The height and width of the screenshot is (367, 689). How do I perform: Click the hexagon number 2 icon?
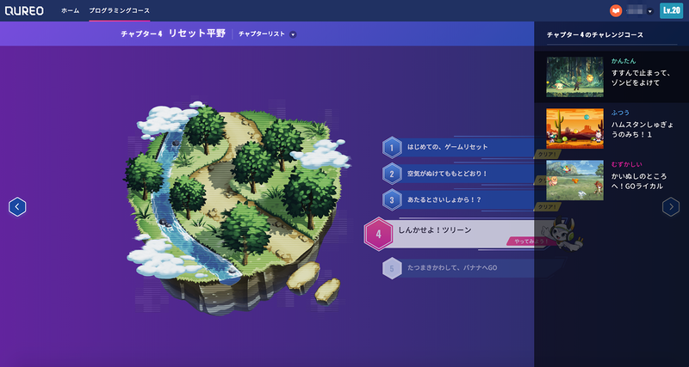(x=392, y=174)
